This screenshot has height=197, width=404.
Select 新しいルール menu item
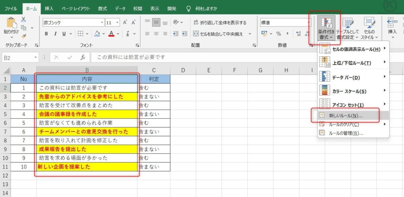(353, 116)
